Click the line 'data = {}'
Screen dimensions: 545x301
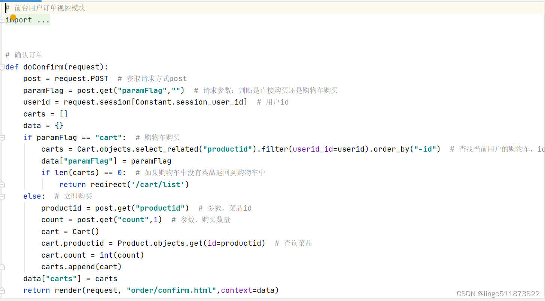click(x=43, y=126)
